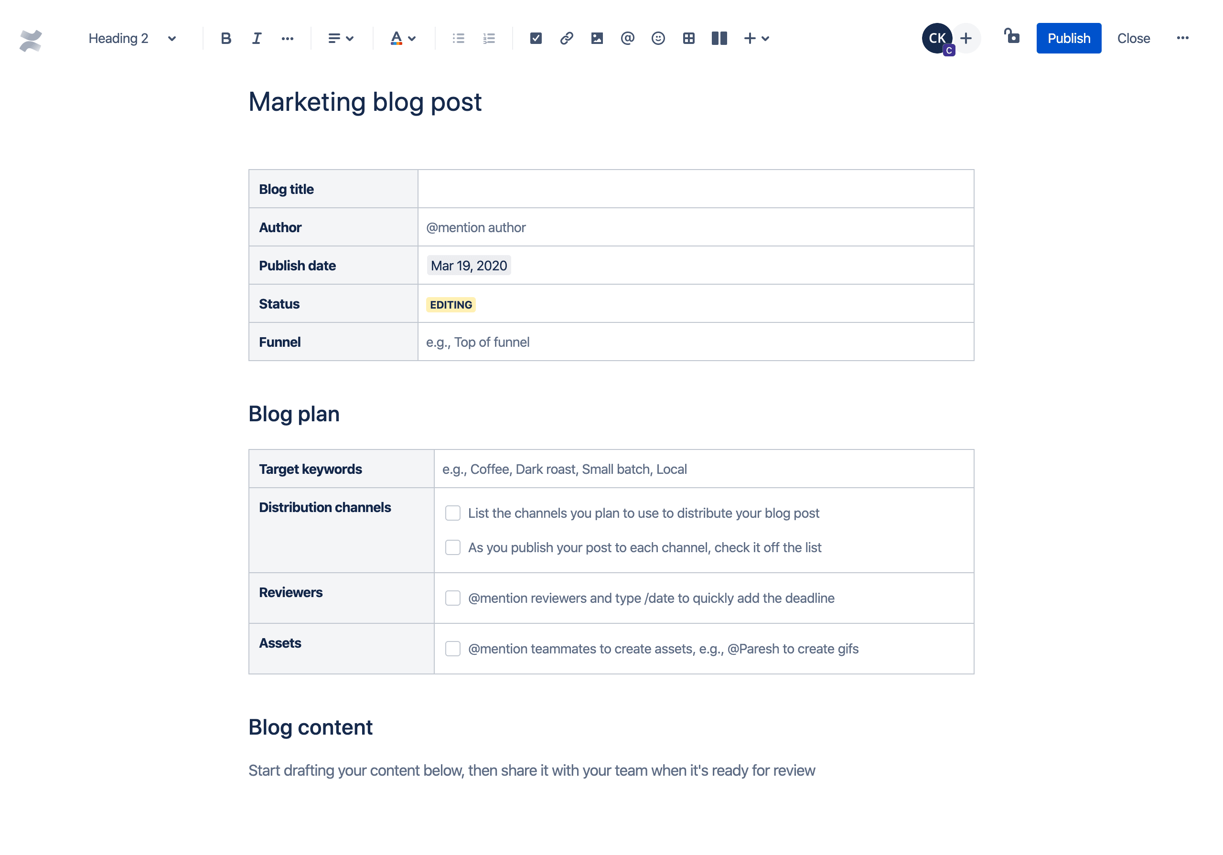Click the insert link icon
This screenshot has height=855, width=1223.
565,38
